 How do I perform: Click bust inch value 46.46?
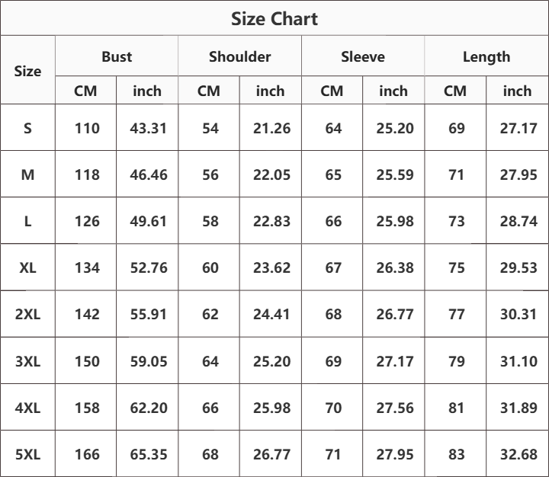tap(149, 174)
